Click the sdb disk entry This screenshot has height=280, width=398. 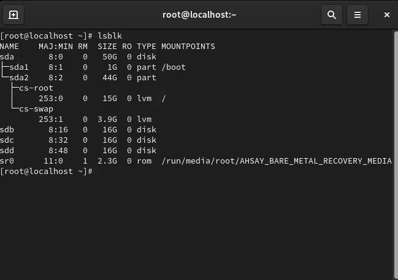point(7,130)
